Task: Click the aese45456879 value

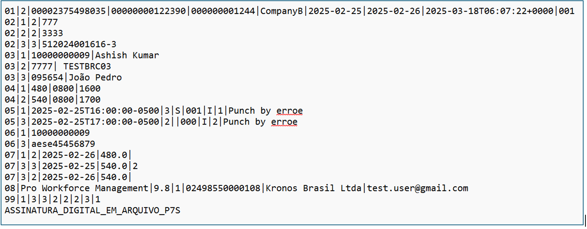Action: click(63, 144)
